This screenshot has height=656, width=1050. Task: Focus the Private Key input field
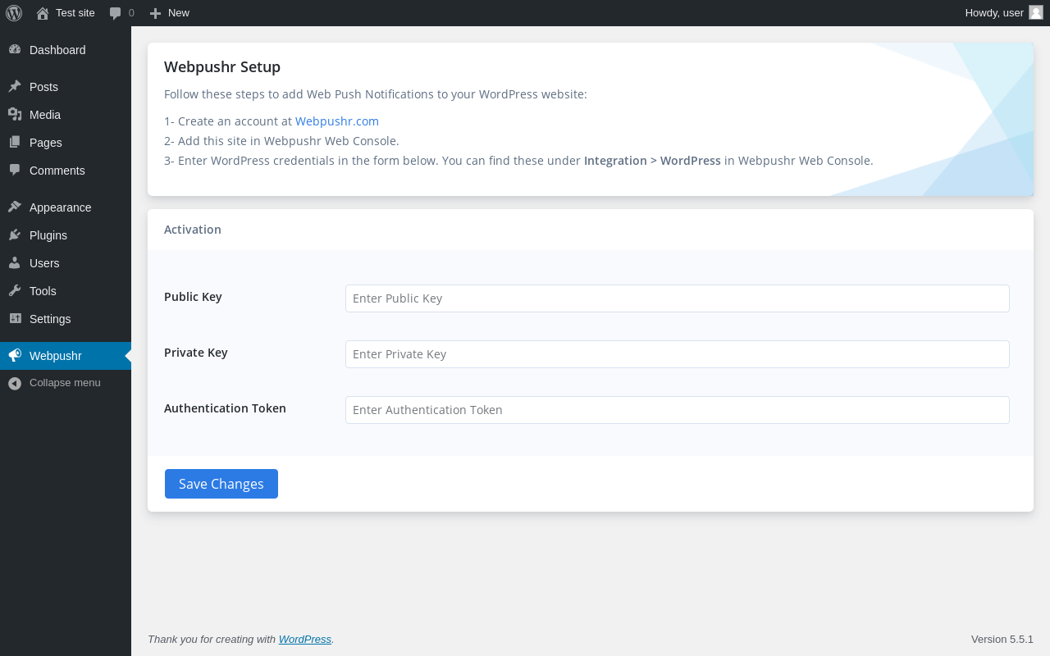[x=678, y=354]
